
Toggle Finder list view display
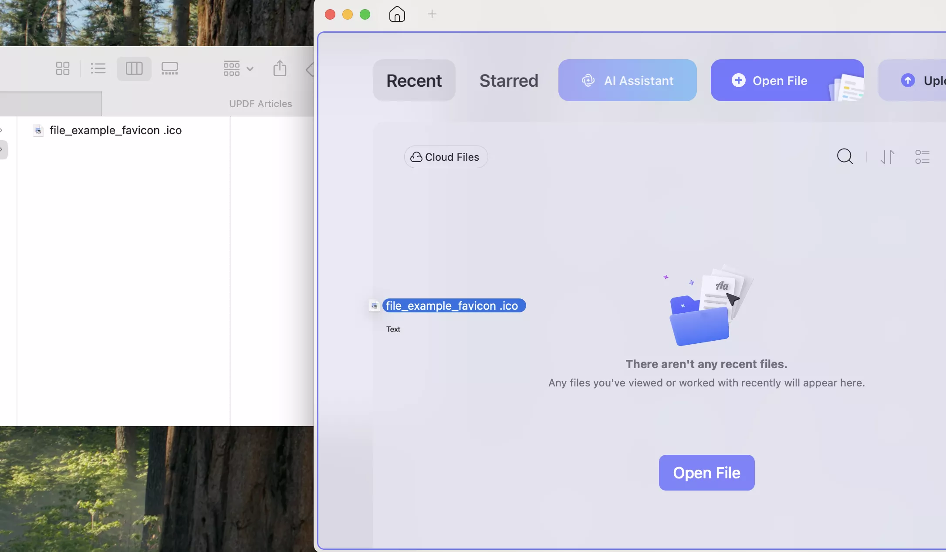pos(98,68)
